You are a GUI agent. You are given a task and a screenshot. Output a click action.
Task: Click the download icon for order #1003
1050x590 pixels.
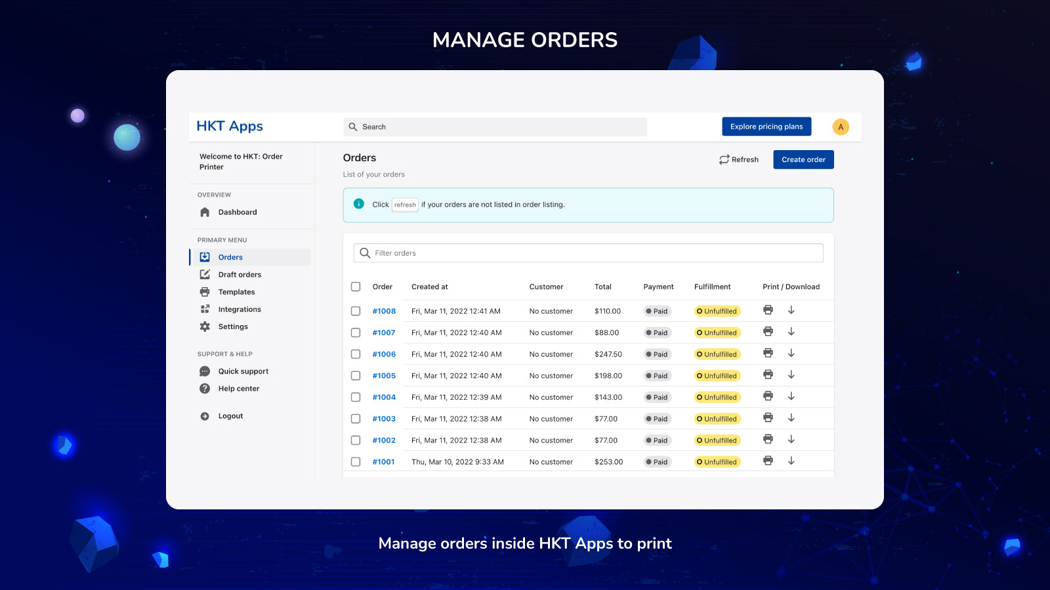click(x=791, y=418)
